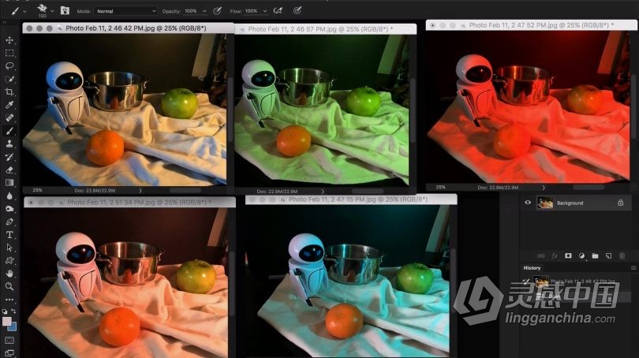Select the Brush tool in left toolbar
Viewport: 639px width, 358px height.
click(9, 131)
